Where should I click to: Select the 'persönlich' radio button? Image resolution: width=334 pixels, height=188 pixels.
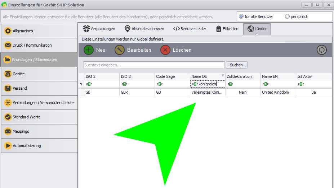pos(287,17)
